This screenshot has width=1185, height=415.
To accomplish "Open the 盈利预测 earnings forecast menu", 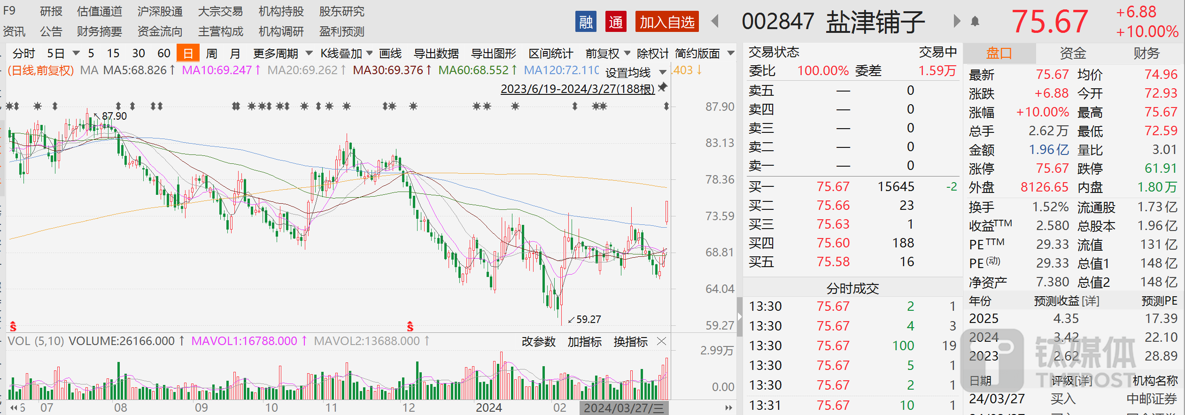I will click(x=342, y=31).
